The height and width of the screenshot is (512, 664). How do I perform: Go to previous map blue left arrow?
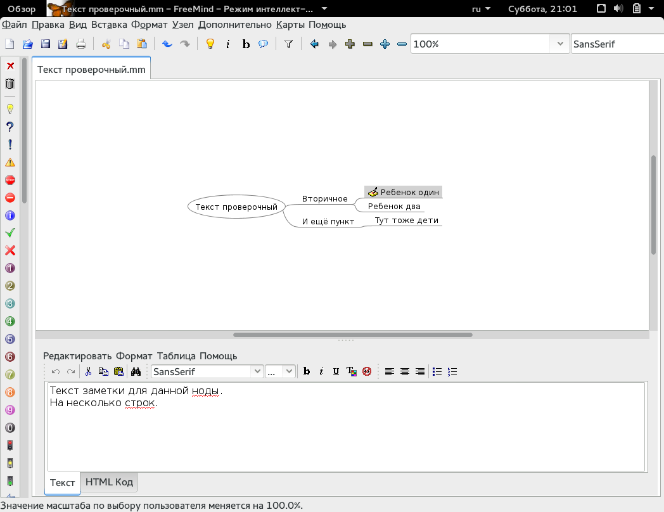click(314, 44)
